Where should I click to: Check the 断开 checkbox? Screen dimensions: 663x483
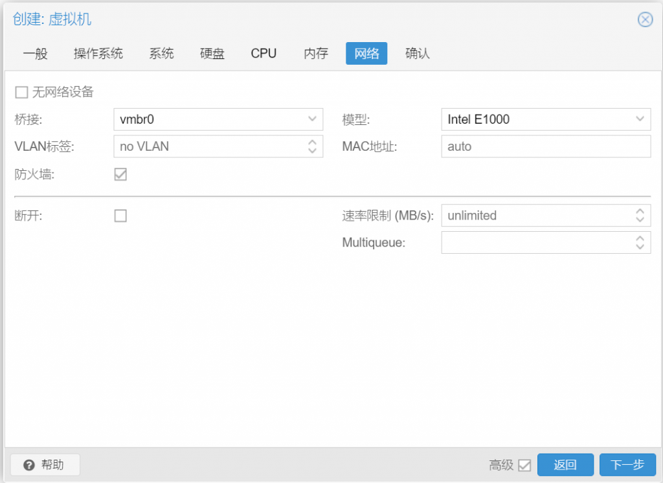click(120, 216)
